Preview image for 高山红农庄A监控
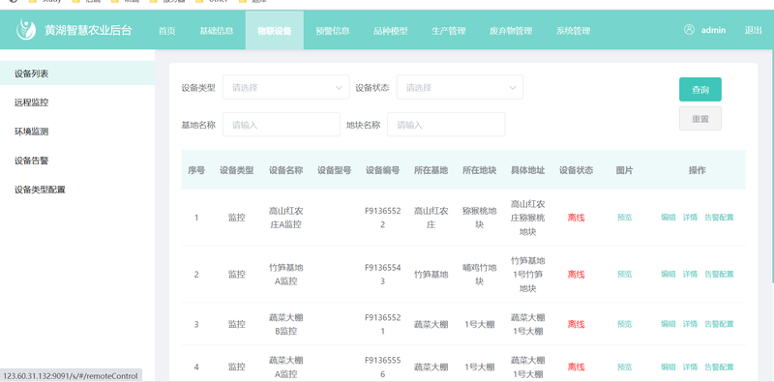 624,218
